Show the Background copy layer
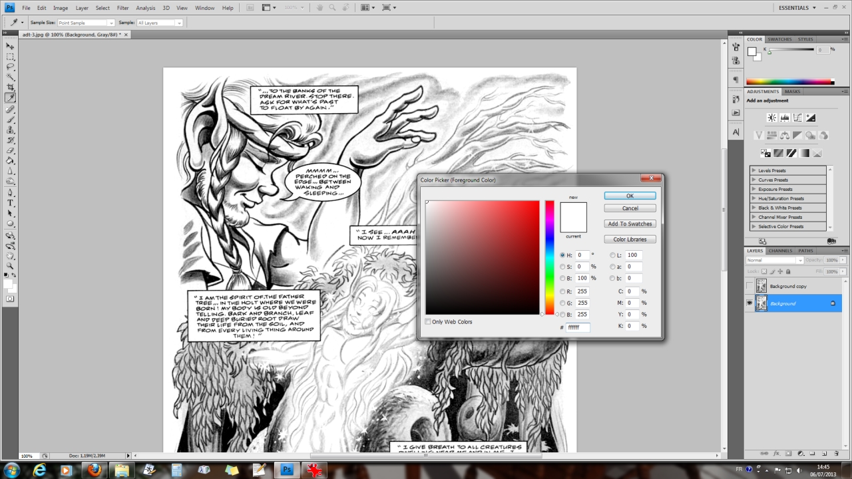Image resolution: width=852 pixels, height=479 pixels. click(x=749, y=286)
